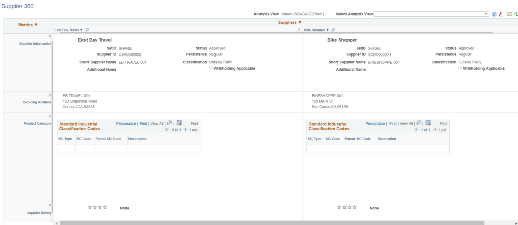Click supplier ID SCM0000001

pyautogui.click(x=379, y=54)
